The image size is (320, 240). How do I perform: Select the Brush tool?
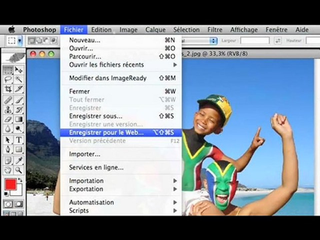point(19,100)
